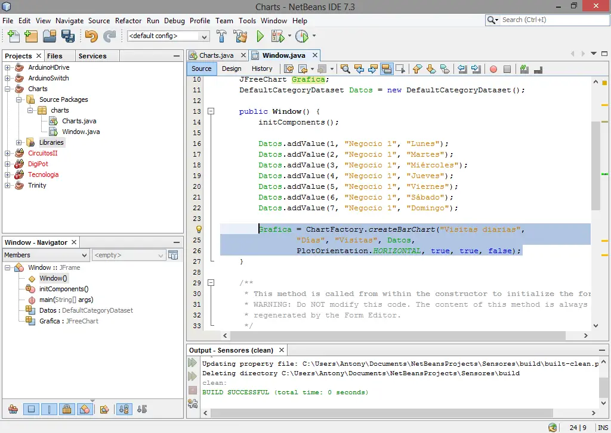Open the Members dropdown in Navigator

tap(82, 255)
